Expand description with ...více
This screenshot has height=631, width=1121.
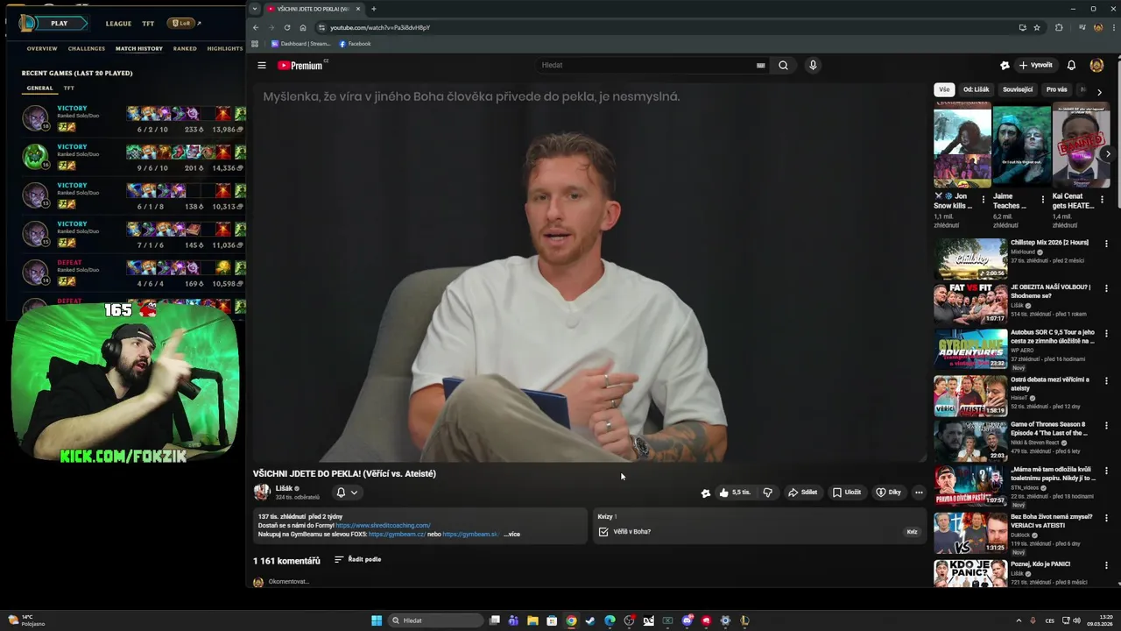point(511,534)
